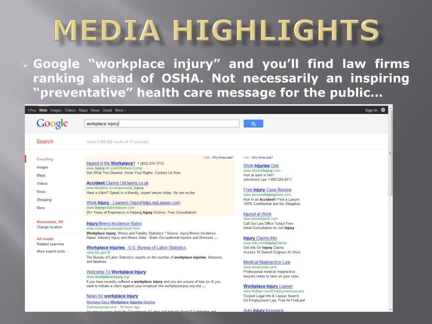Open Free Injury Case Review ad

pos(267,190)
